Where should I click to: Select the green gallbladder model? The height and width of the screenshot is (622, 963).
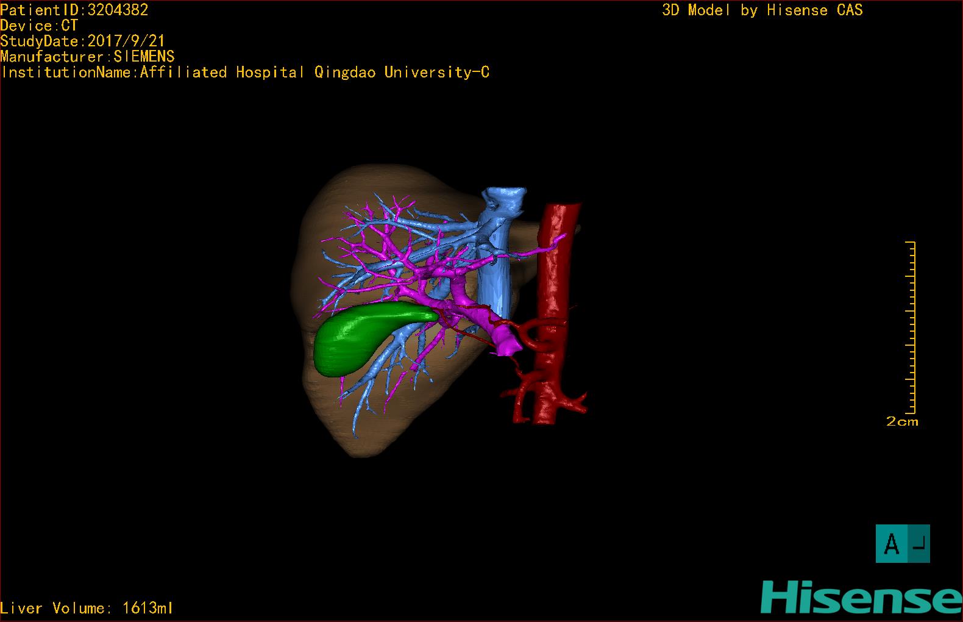[x=366, y=338]
